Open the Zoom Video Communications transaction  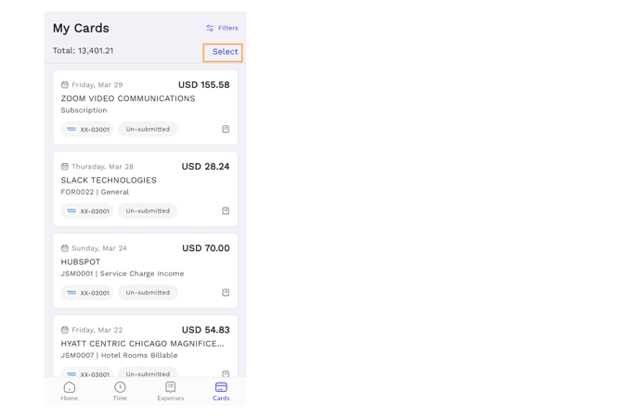(128, 98)
